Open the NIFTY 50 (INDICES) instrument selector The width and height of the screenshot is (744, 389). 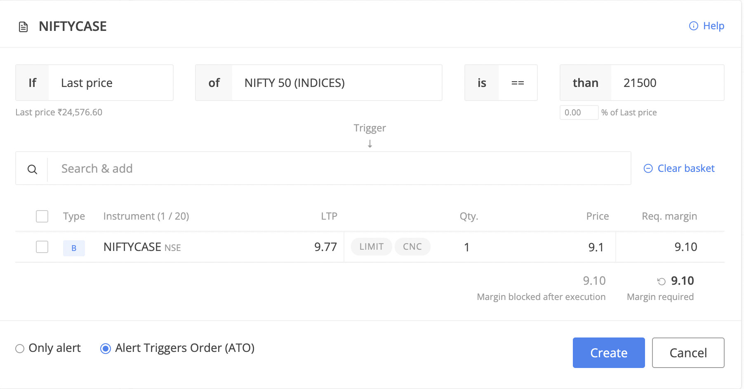337,83
